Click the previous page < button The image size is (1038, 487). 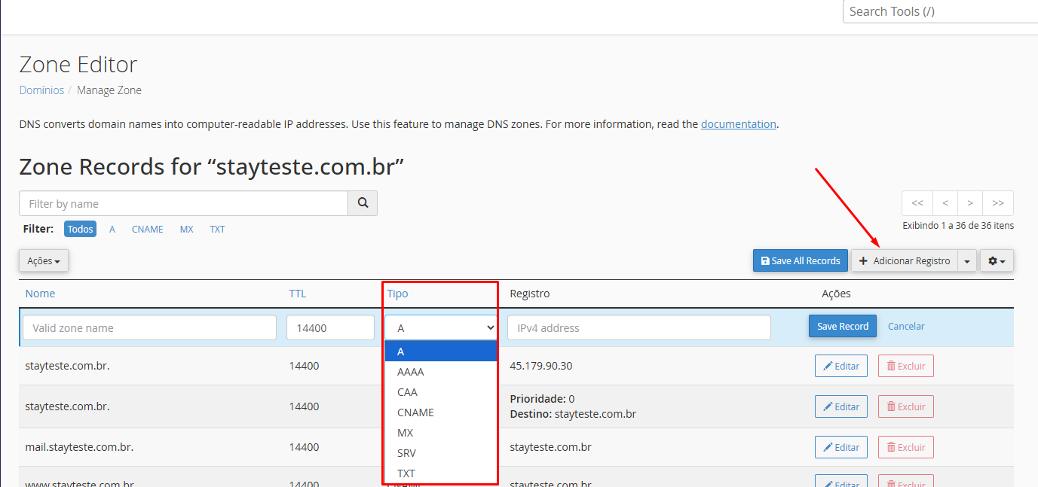coord(945,203)
